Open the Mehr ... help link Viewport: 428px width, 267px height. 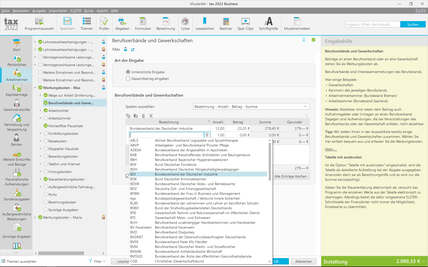pos(331,149)
